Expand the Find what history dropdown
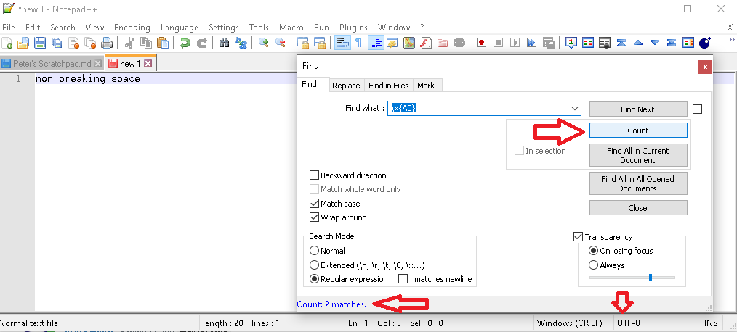737x332 pixels. (x=574, y=108)
